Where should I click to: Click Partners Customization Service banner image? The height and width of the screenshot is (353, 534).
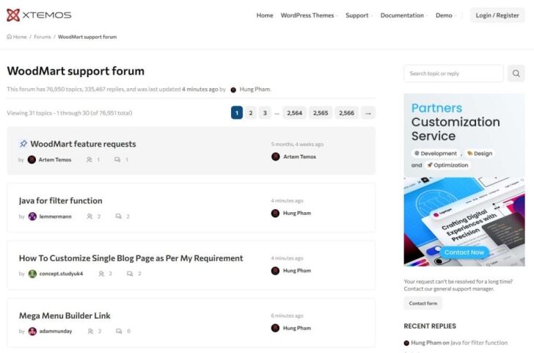coord(464,180)
